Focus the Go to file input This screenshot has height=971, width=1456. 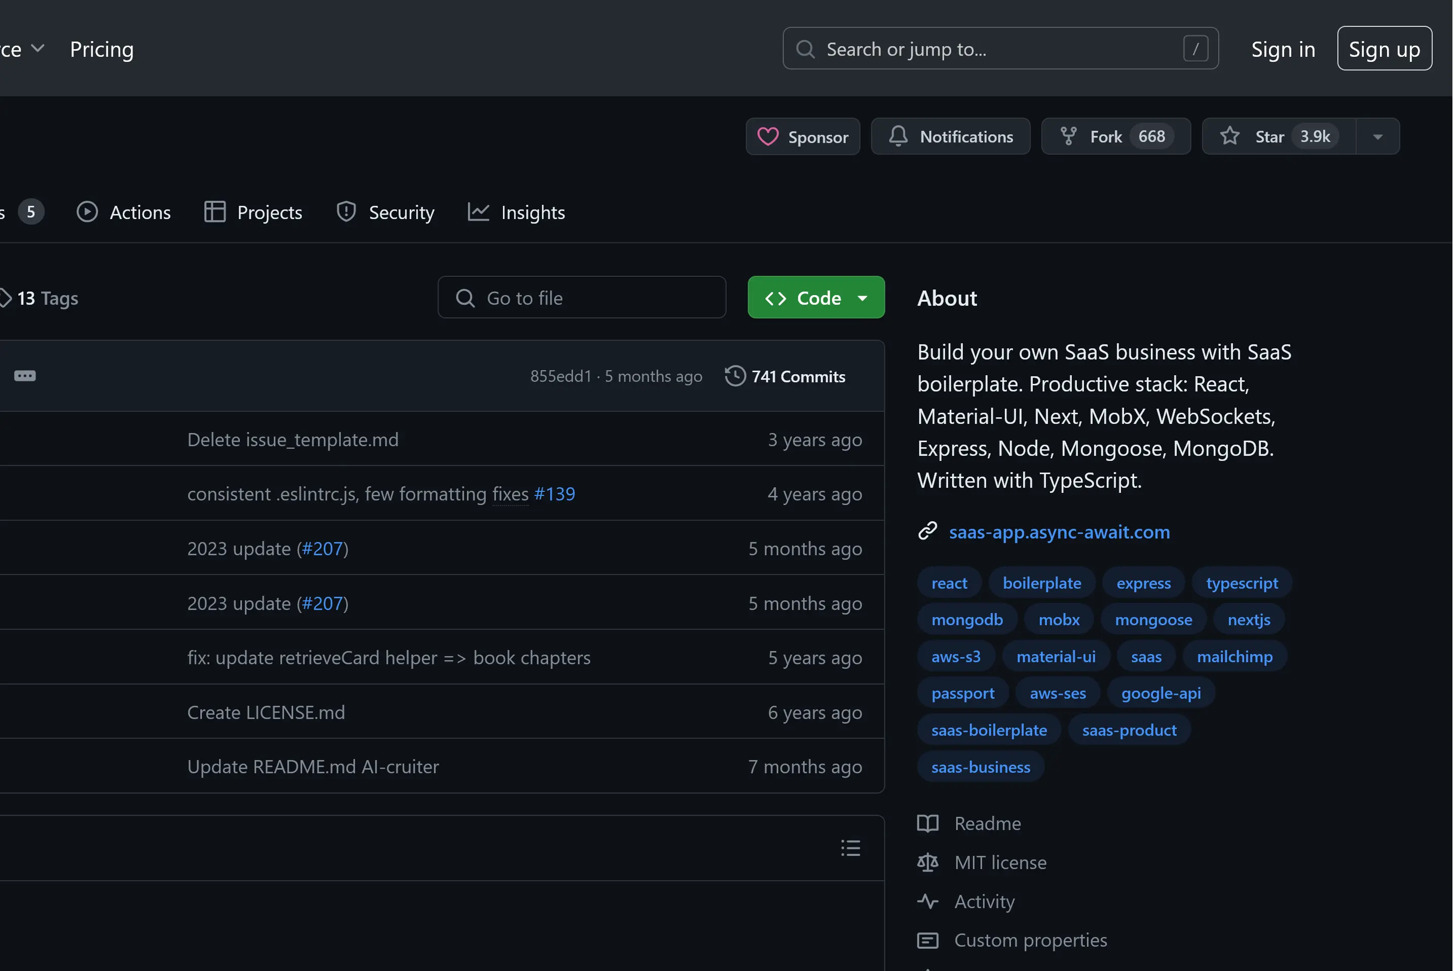[x=581, y=297]
